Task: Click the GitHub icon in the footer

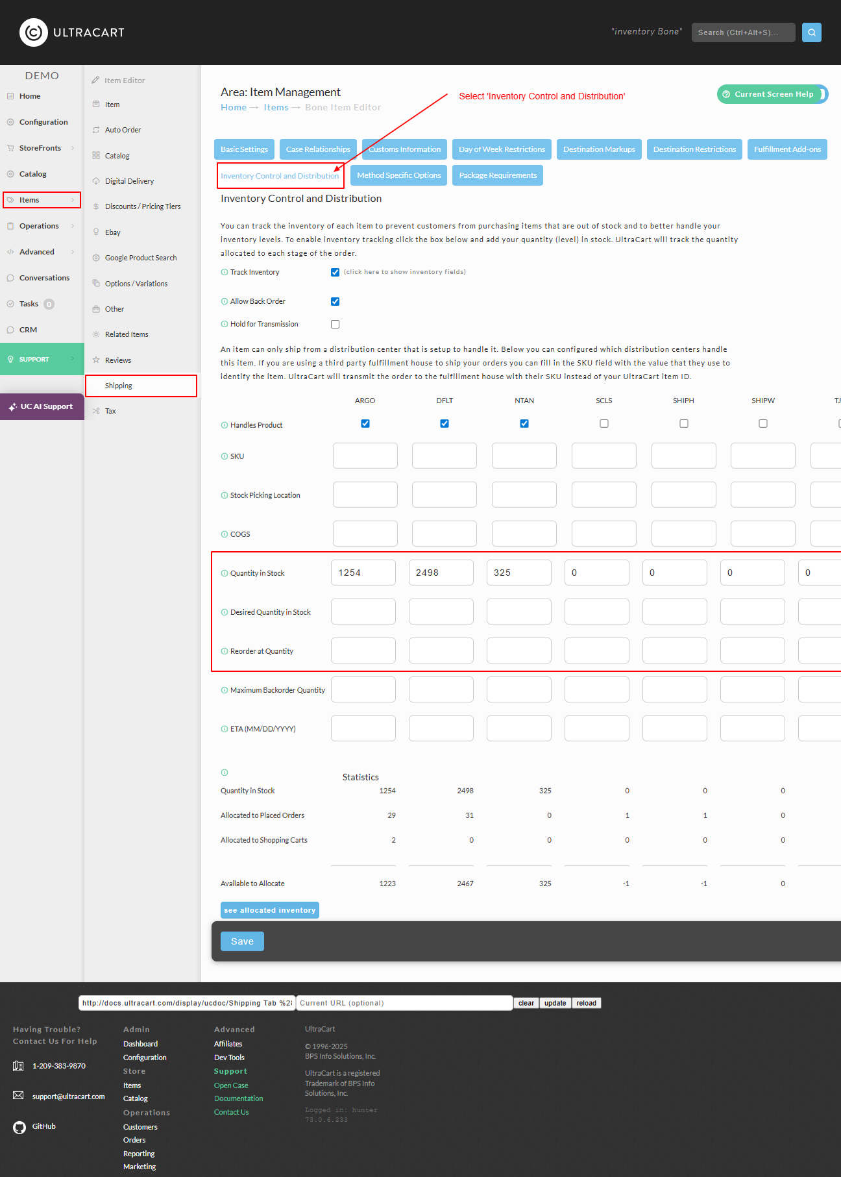Action: pyautogui.click(x=19, y=1127)
